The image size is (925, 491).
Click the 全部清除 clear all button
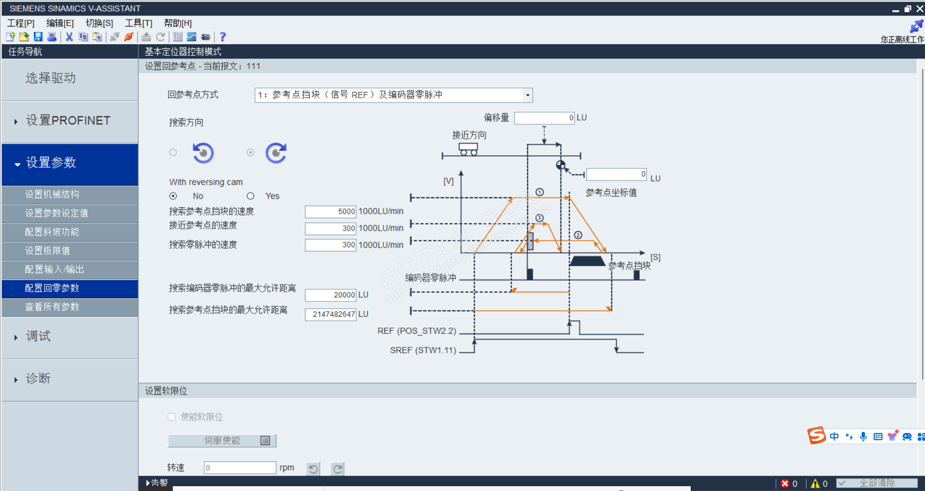(x=877, y=483)
